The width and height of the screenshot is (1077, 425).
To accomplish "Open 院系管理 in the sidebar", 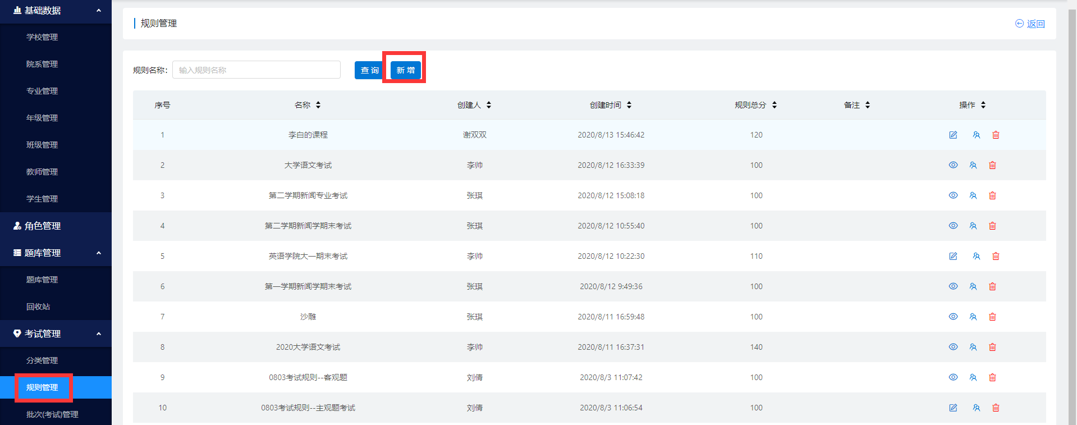I will [x=42, y=64].
